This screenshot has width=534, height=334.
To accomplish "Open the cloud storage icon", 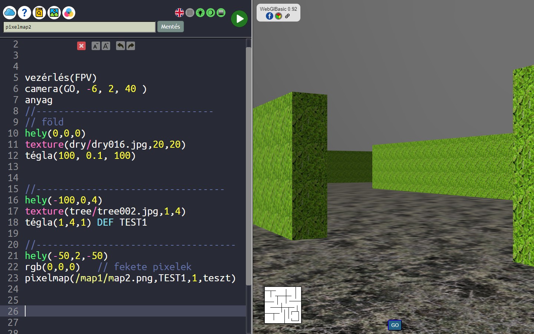I will (x=10, y=13).
